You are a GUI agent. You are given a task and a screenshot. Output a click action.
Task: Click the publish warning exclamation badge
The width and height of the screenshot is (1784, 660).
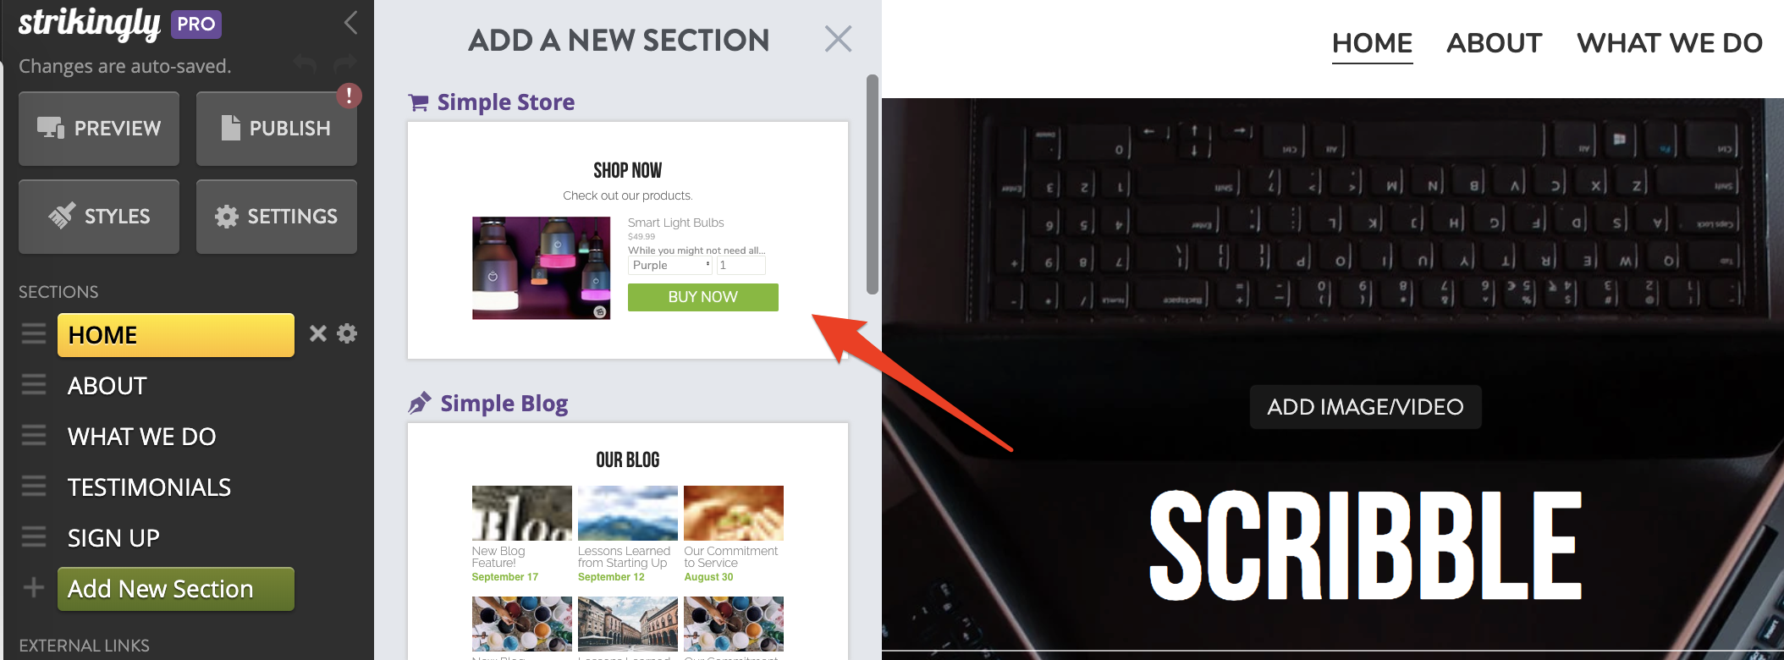tap(349, 96)
